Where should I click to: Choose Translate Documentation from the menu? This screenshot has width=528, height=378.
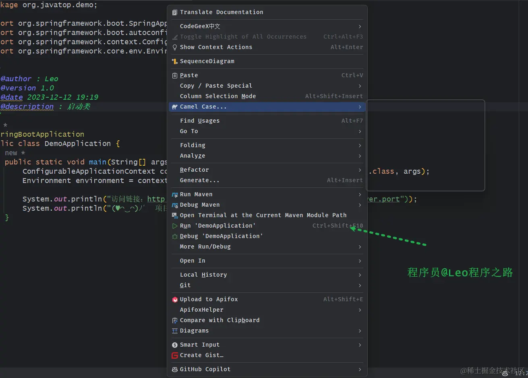click(x=267, y=12)
